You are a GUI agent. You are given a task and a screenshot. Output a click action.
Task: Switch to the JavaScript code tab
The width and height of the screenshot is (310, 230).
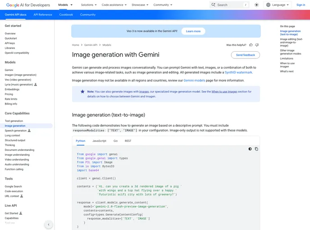pyautogui.click(x=99, y=141)
